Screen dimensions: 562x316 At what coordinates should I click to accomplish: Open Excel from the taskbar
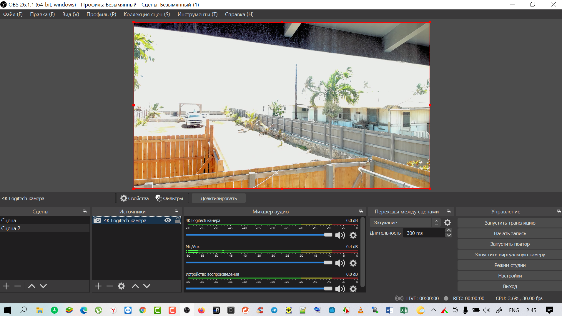pyautogui.click(x=404, y=310)
